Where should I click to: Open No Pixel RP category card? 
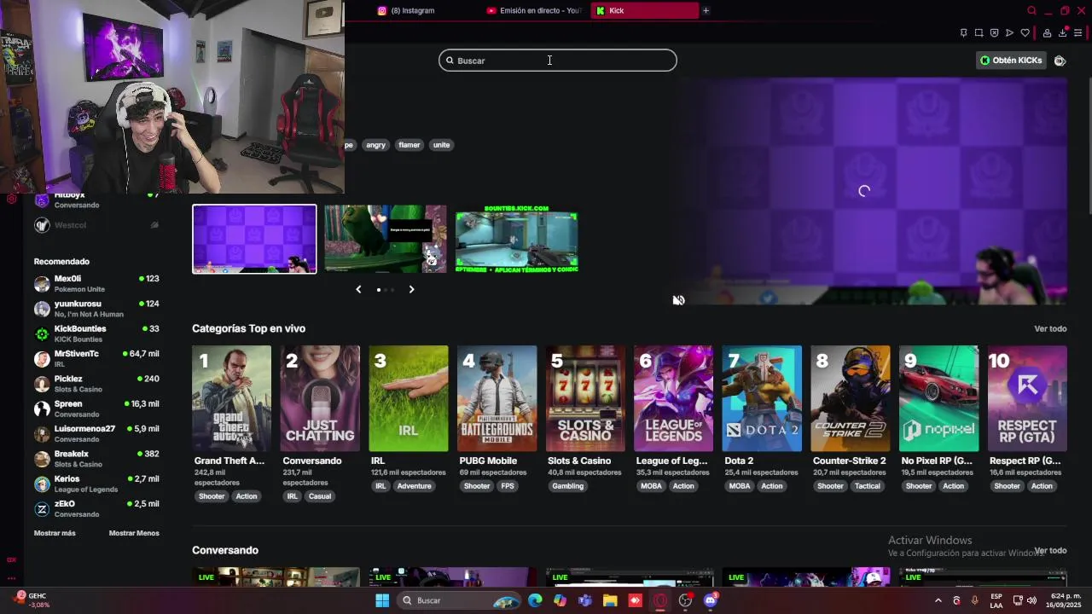[x=938, y=398]
